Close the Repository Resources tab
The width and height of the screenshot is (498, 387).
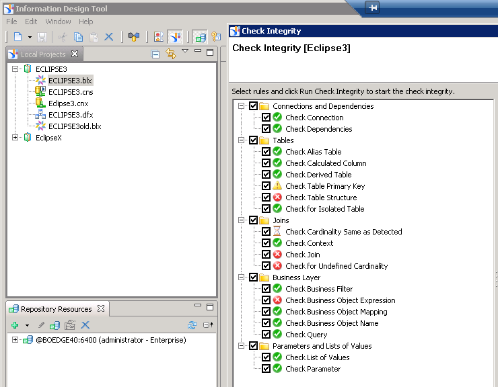pos(101,308)
